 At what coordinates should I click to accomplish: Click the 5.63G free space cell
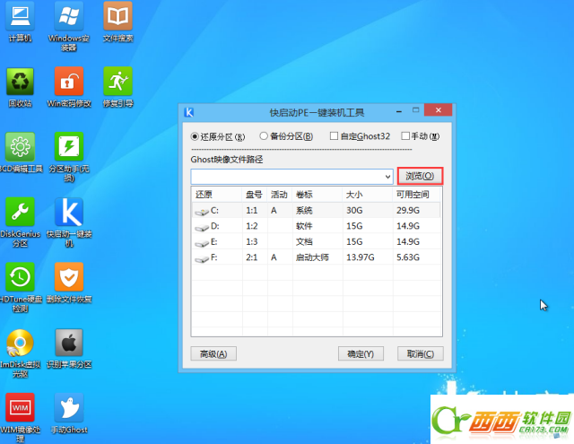[x=408, y=257]
